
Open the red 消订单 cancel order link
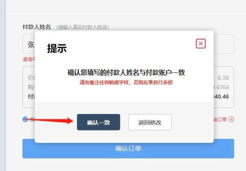click(220, 119)
